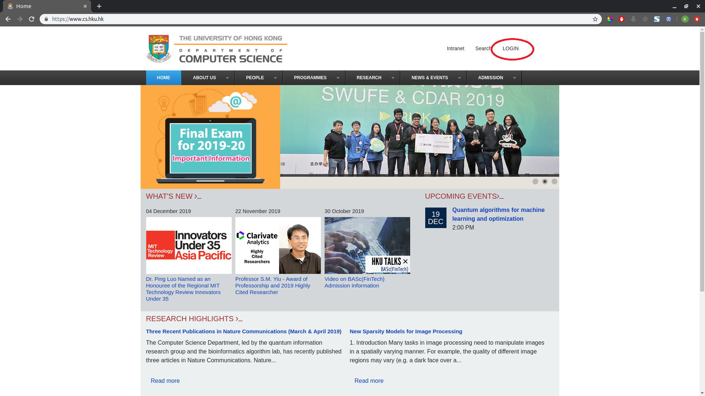Open a new browser tab

(99, 6)
